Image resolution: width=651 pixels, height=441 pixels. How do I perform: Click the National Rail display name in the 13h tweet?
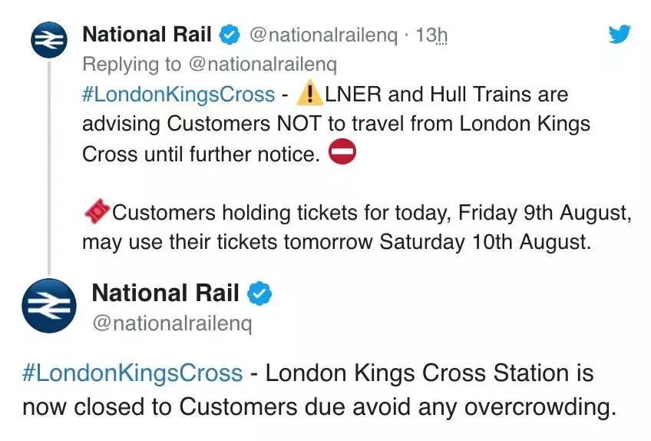coord(146,35)
